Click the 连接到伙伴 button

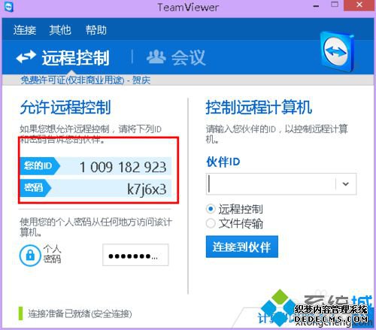pos(242,247)
